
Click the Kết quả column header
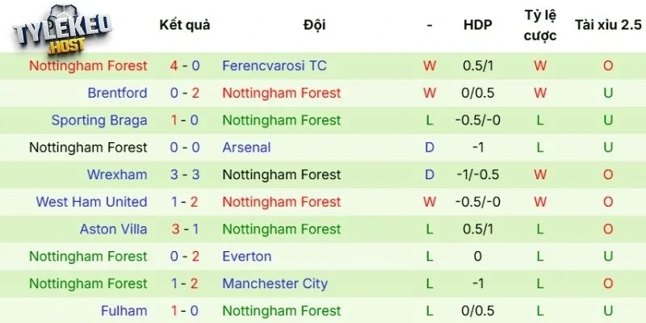click(184, 25)
